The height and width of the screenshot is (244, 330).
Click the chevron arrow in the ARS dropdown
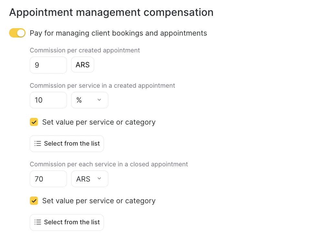pyautogui.click(x=99, y=179)
